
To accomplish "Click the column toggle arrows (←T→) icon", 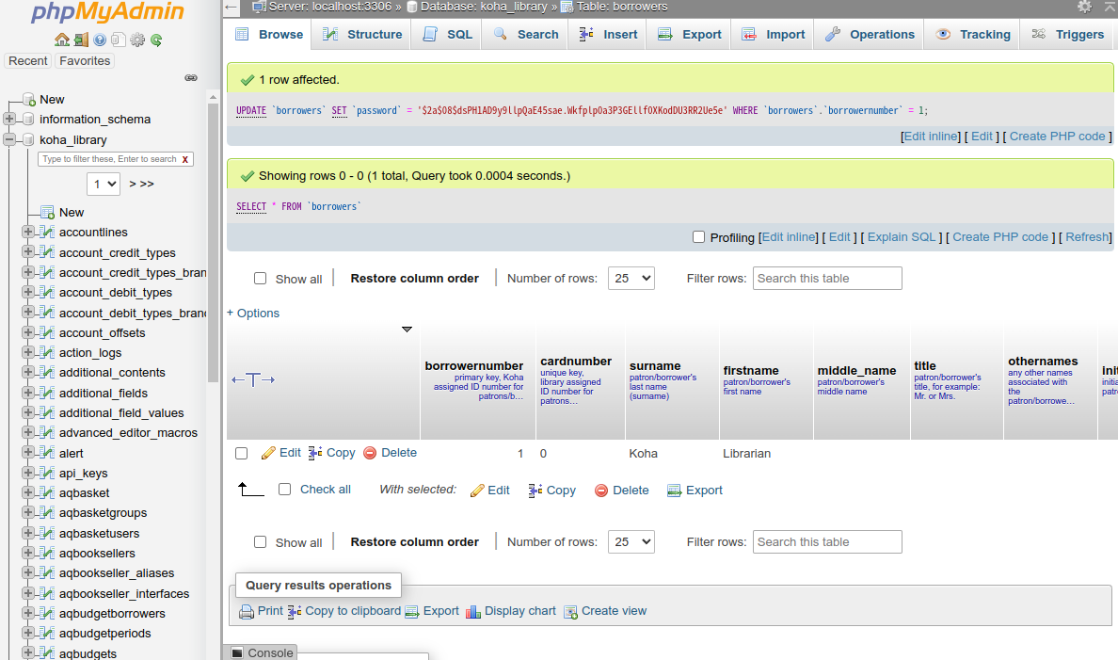I will pos(253,379).
